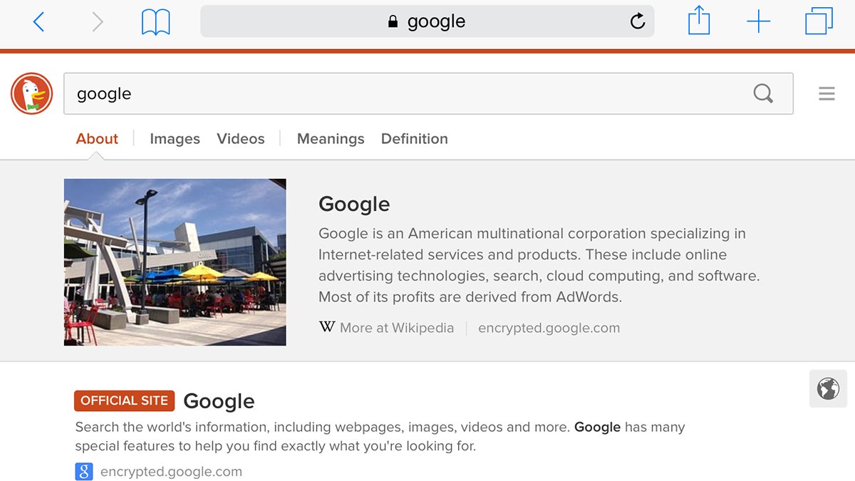Select the About tab

pyautogui.click(x=97, y=139)
